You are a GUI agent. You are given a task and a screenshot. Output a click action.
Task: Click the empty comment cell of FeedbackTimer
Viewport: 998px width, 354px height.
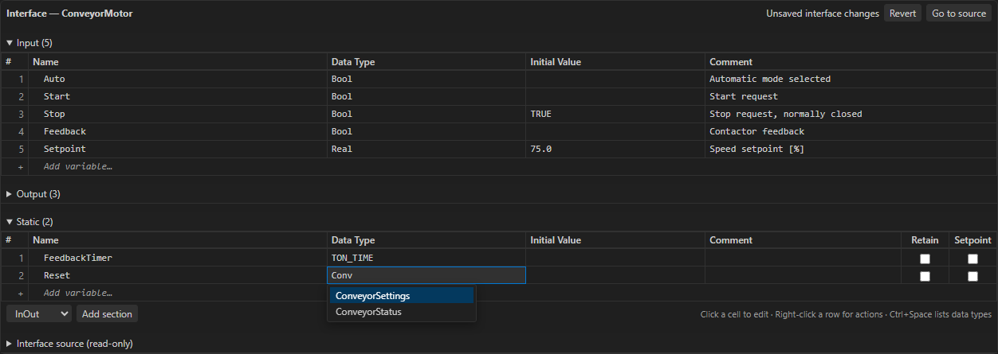pos(804,259)
